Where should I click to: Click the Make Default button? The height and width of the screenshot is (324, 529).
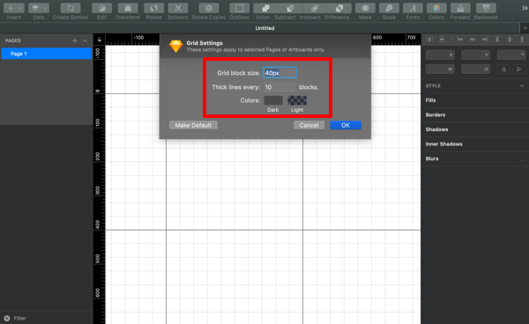(193, 125)
